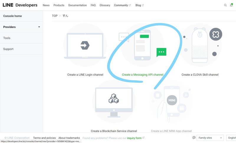Open the Community external link
This screenshot has width=236, height=143.
(x=122, y=5)
